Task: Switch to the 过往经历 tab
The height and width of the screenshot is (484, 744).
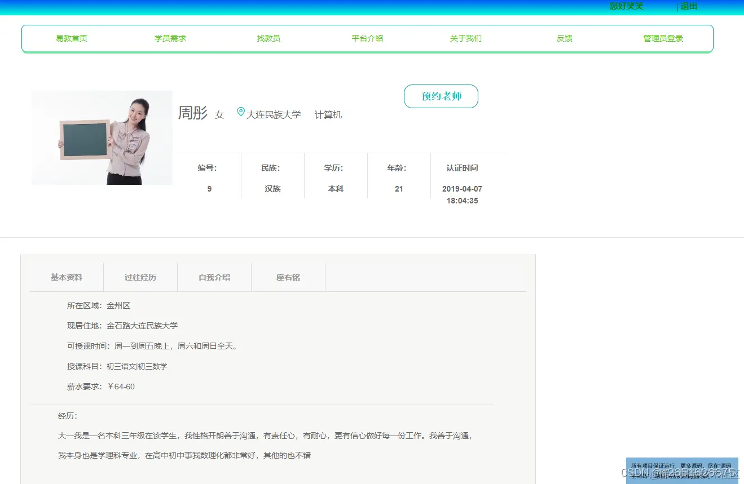Action: (x=140, y=277)
